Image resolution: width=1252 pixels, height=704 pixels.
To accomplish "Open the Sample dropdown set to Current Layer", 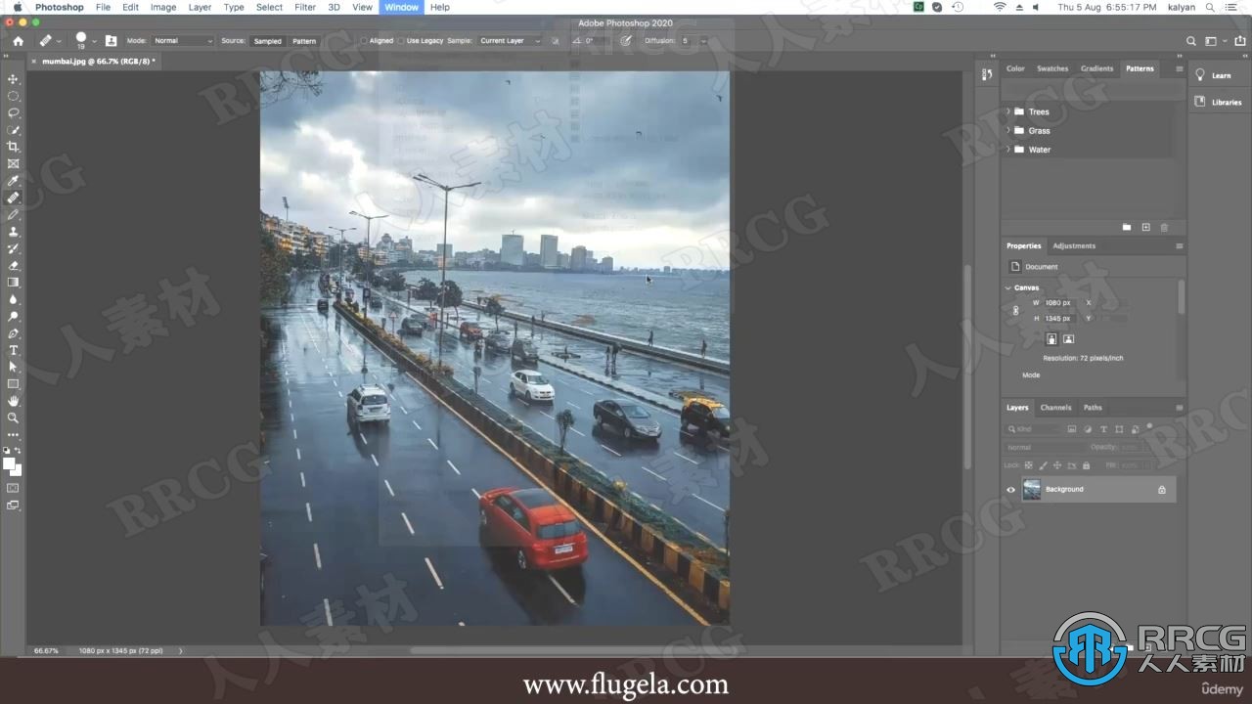I will coord(510,41).
